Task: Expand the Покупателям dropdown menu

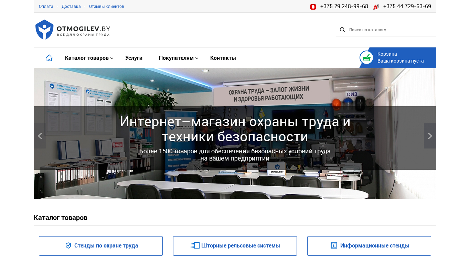Action: coord(178,58)
